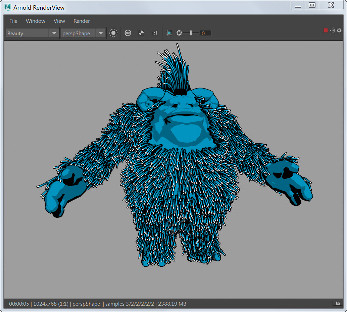Image resolution: width=347 pixels, height=312 pixels.
Task: Open the Render menu
Action: tap(82, 21)
